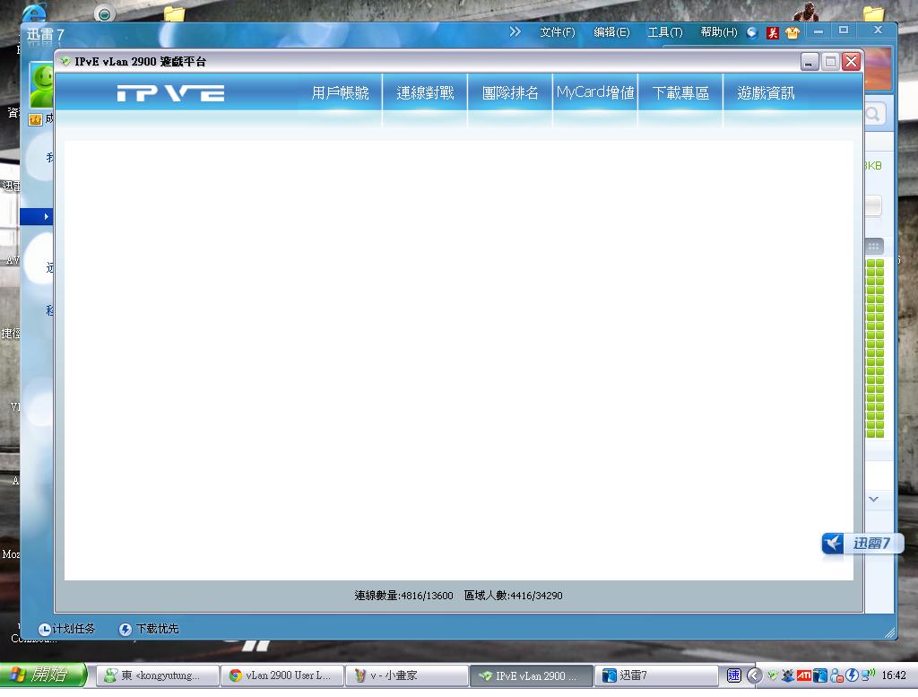Click the IPVE logo in the header
This screenshot has height=697, width=918.
click(170, 93)
